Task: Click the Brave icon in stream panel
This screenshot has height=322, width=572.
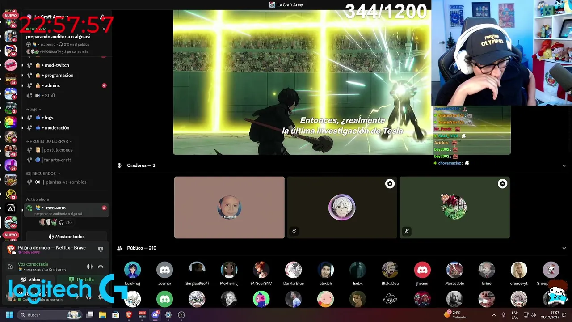Action: pos(11,249)
